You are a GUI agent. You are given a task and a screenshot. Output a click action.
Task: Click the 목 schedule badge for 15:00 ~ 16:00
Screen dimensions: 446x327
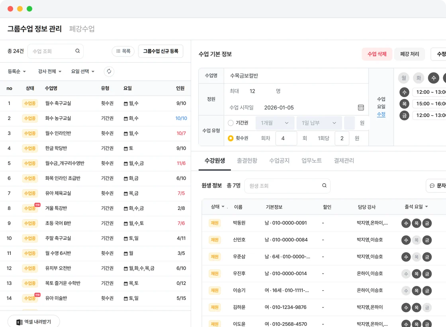(404, 104)
